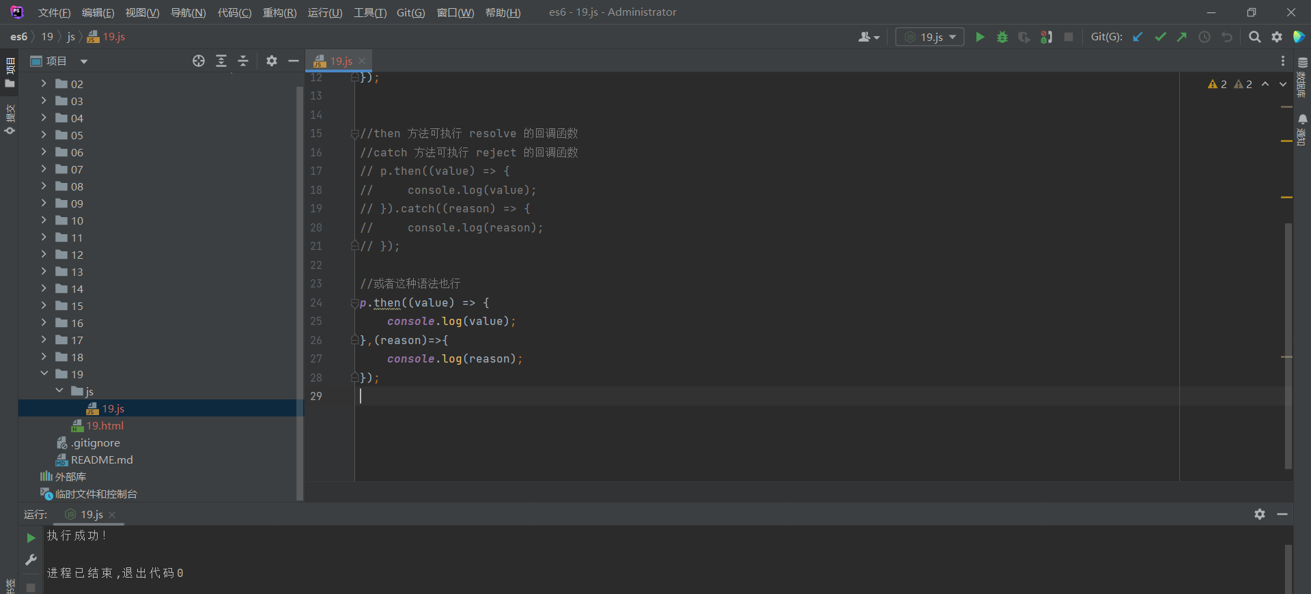Open IDE settings gear in top toolbar
The height and width of the screenshot is (594, 1311).
click(x=1277, y=37)
